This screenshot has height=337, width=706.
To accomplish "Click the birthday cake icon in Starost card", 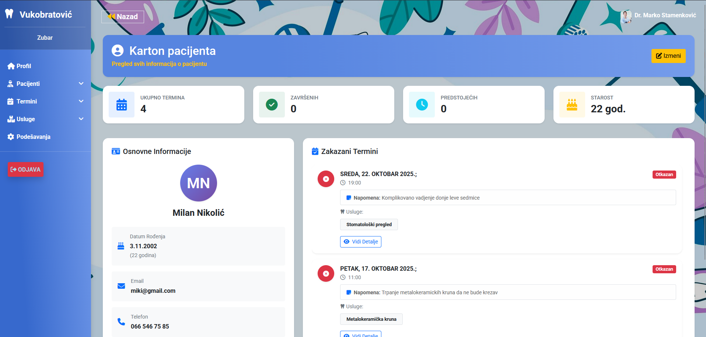I will pos(572,105).
